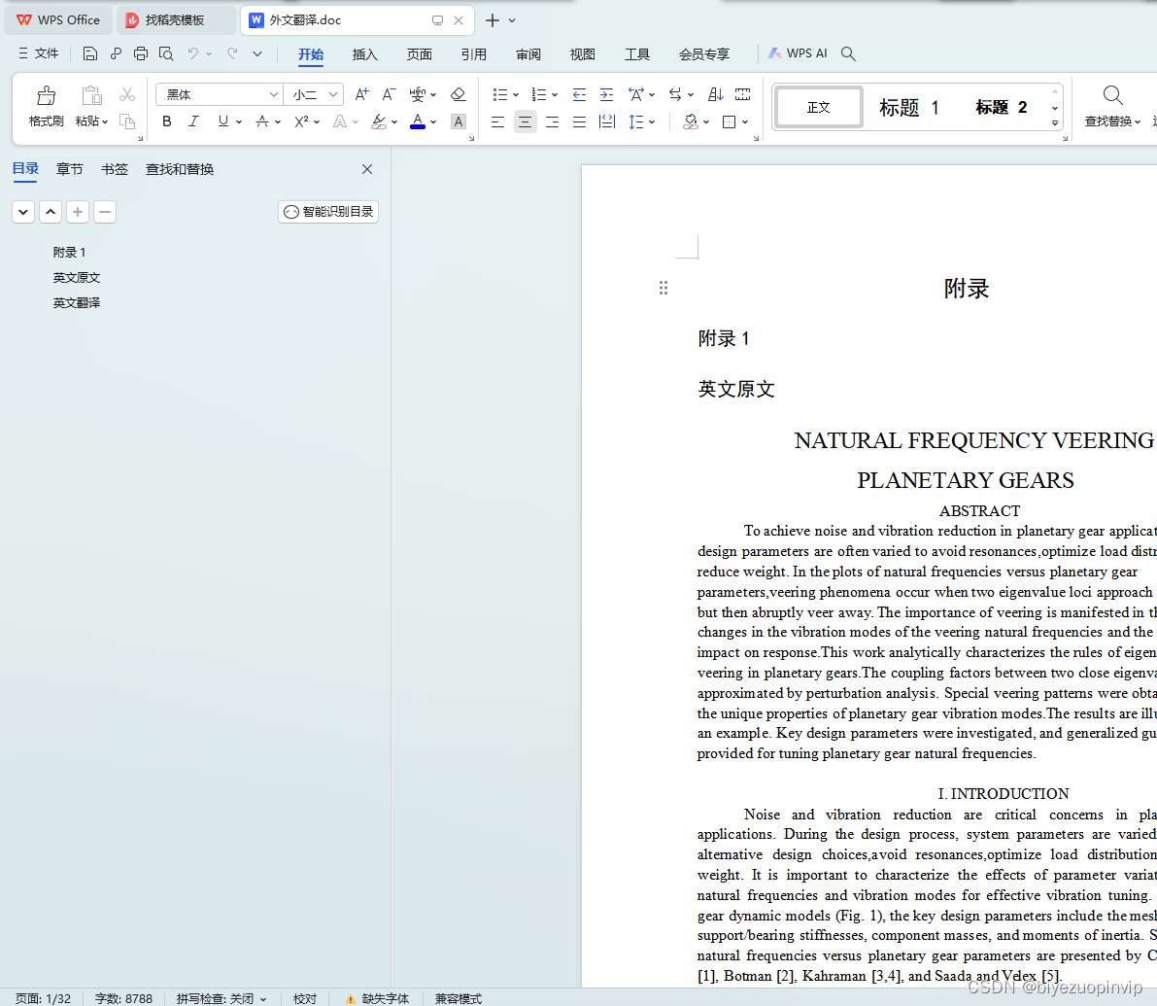Expand the borders dropdown arrow
This screenshot has width=1157, height=1006.
(x=745, y=121)
